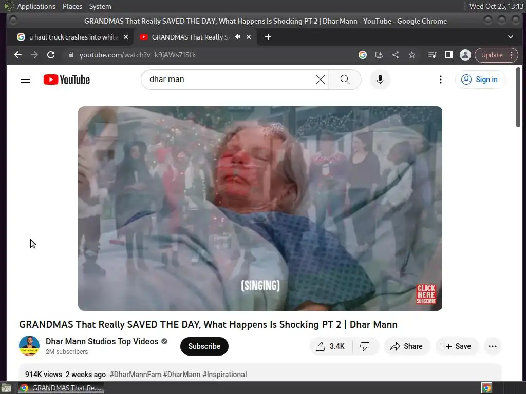526x394 pixels.
Task: Close the GRANDMAS YouTube tab
Action: coord(249,37)
